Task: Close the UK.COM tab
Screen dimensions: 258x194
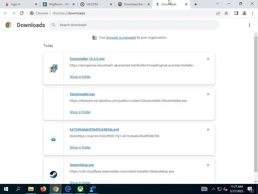Action: point(111,5)
